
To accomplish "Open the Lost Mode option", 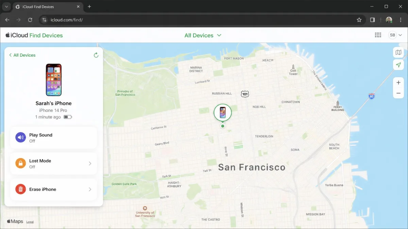I will coord(54,164).
